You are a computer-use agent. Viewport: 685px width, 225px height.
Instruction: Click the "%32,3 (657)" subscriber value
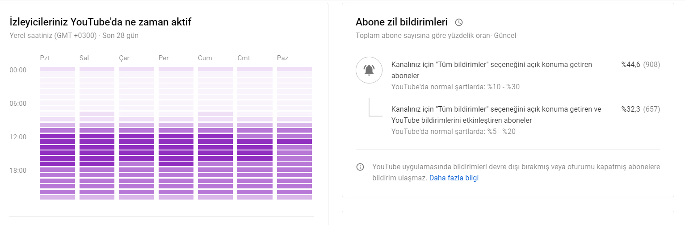tap(640, 109)
